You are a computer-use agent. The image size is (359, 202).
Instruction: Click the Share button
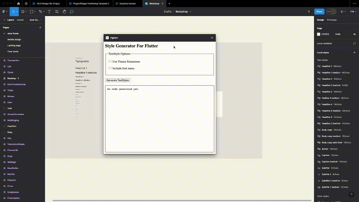point(319,12)
